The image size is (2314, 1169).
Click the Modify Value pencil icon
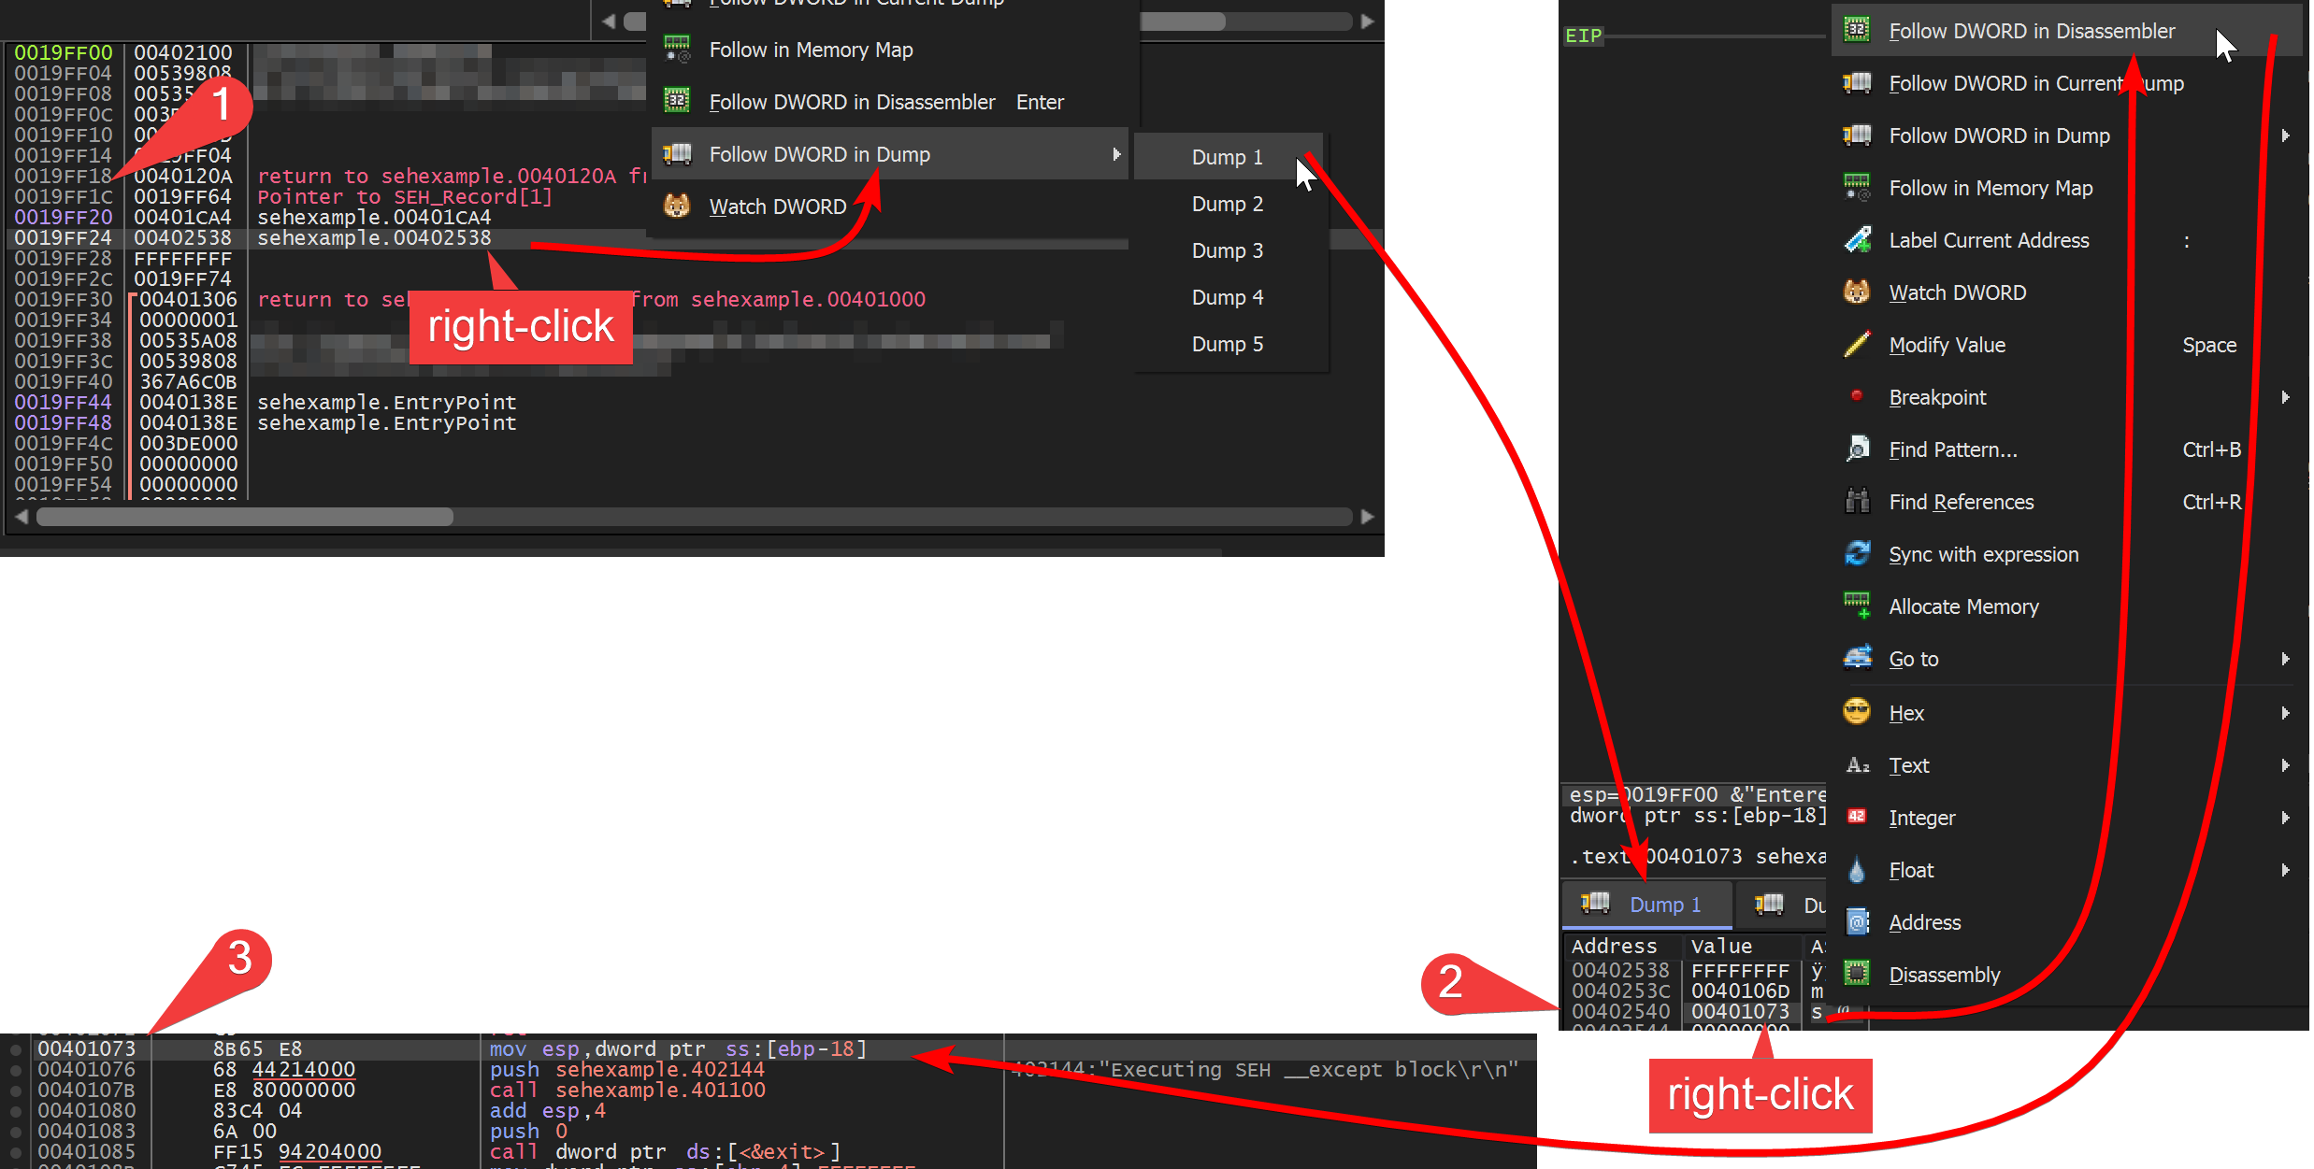coord(1857,345)
